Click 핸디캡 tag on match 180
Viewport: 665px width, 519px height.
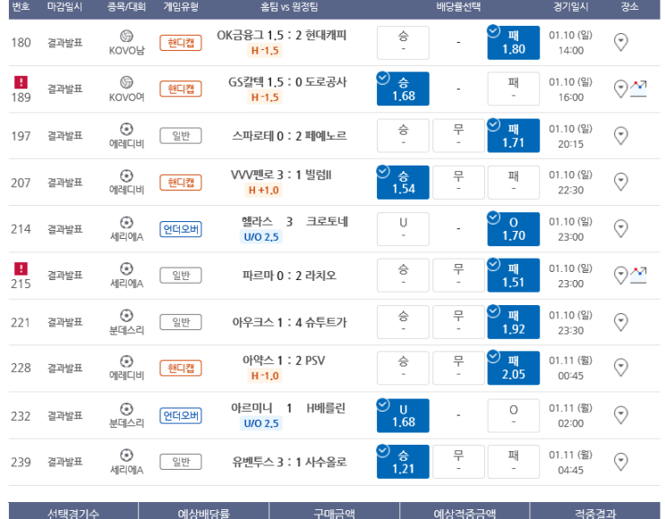(x=181, y=43)
